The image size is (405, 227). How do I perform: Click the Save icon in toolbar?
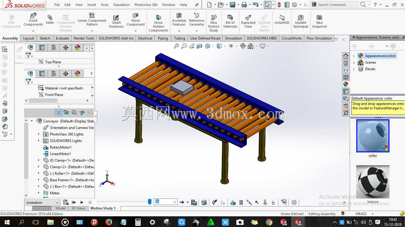[233, 5]
